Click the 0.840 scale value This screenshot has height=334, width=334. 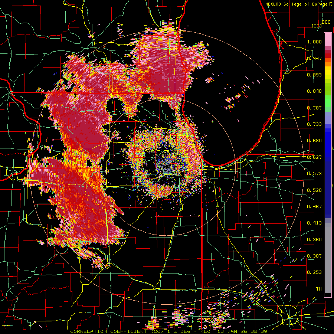tap(314, 91)
